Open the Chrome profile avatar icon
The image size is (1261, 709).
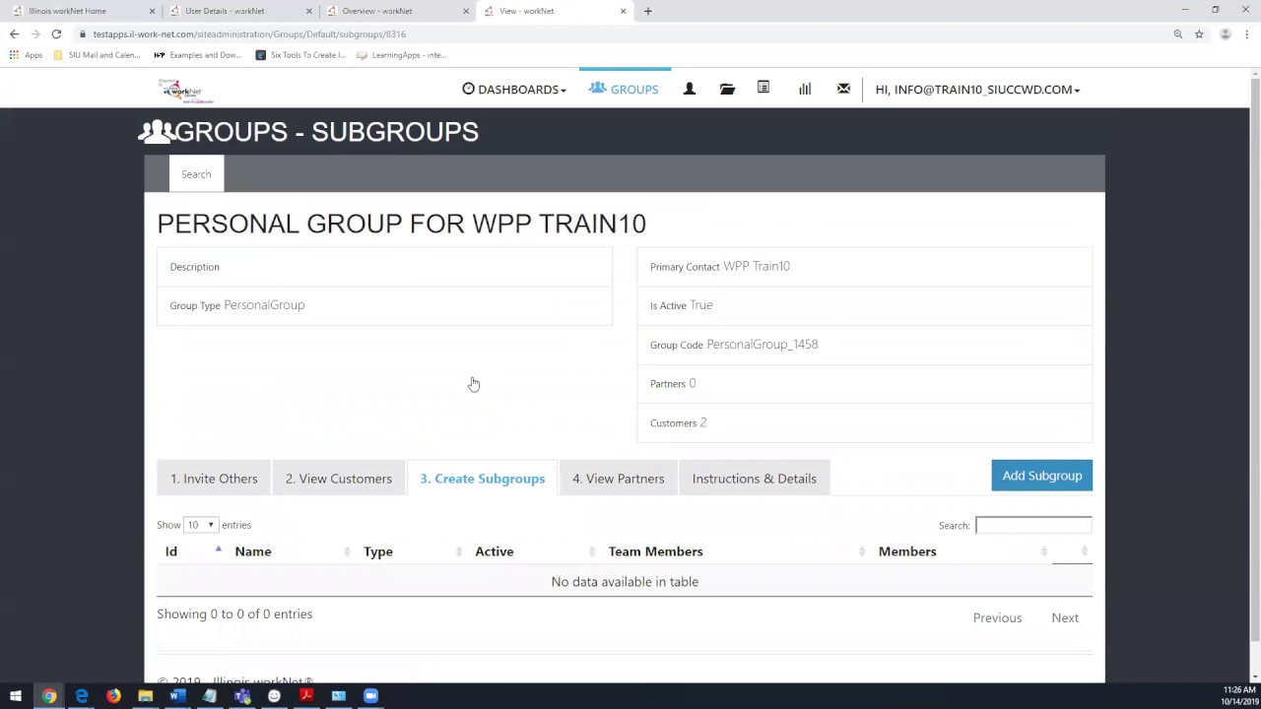1226,33
